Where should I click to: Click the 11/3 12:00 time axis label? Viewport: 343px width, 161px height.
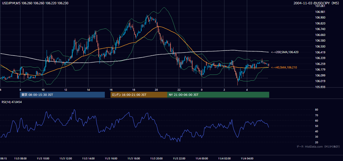point(66,159)
